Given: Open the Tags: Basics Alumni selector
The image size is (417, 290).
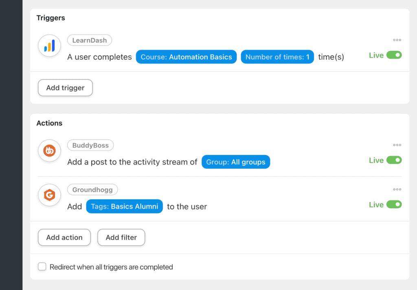Looking at the screenshot, I should pyautogui.click(x=124, y=206).
